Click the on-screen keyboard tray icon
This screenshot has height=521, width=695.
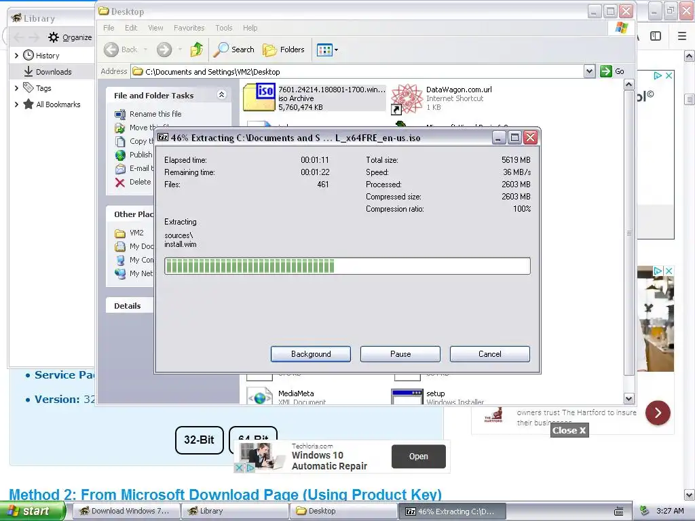click(x=619, y=512)
